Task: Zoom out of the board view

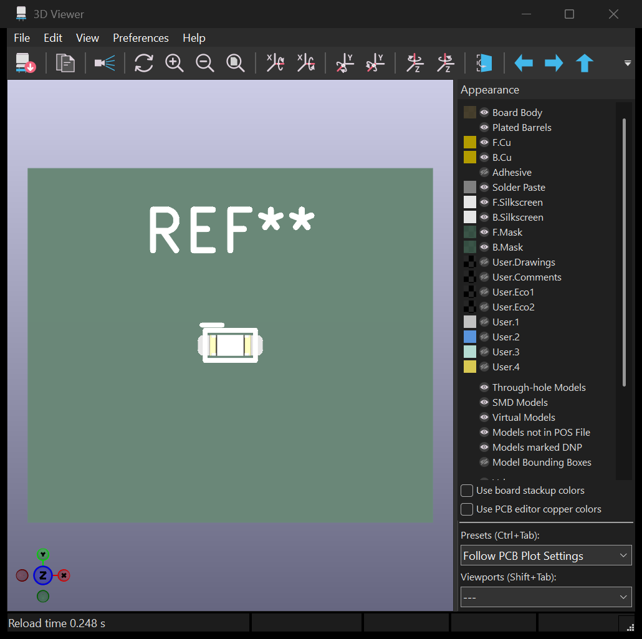Action: [x=204, y=63]
